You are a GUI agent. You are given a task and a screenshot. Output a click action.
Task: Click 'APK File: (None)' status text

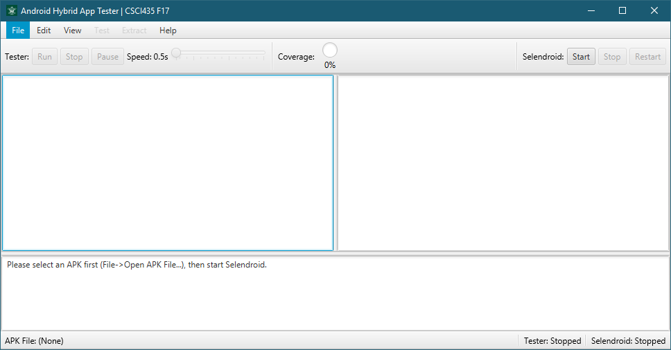(x=34, y=341)
